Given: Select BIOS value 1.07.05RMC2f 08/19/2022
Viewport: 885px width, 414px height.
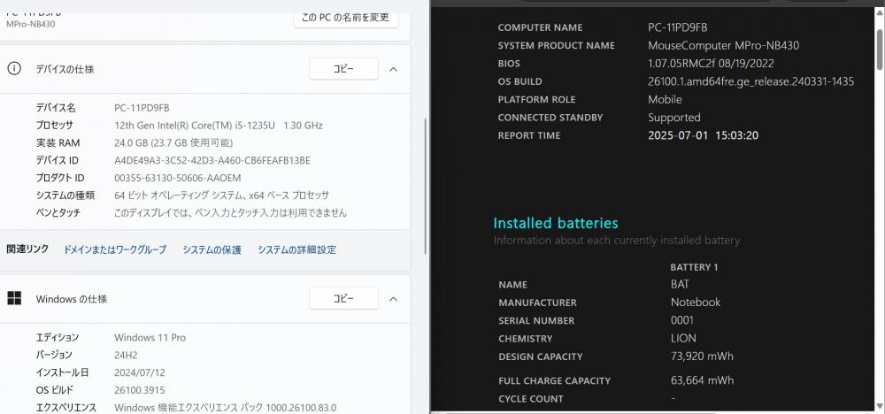Looking at the screenshot, I should pyautogui.click(x=711, y=63).
